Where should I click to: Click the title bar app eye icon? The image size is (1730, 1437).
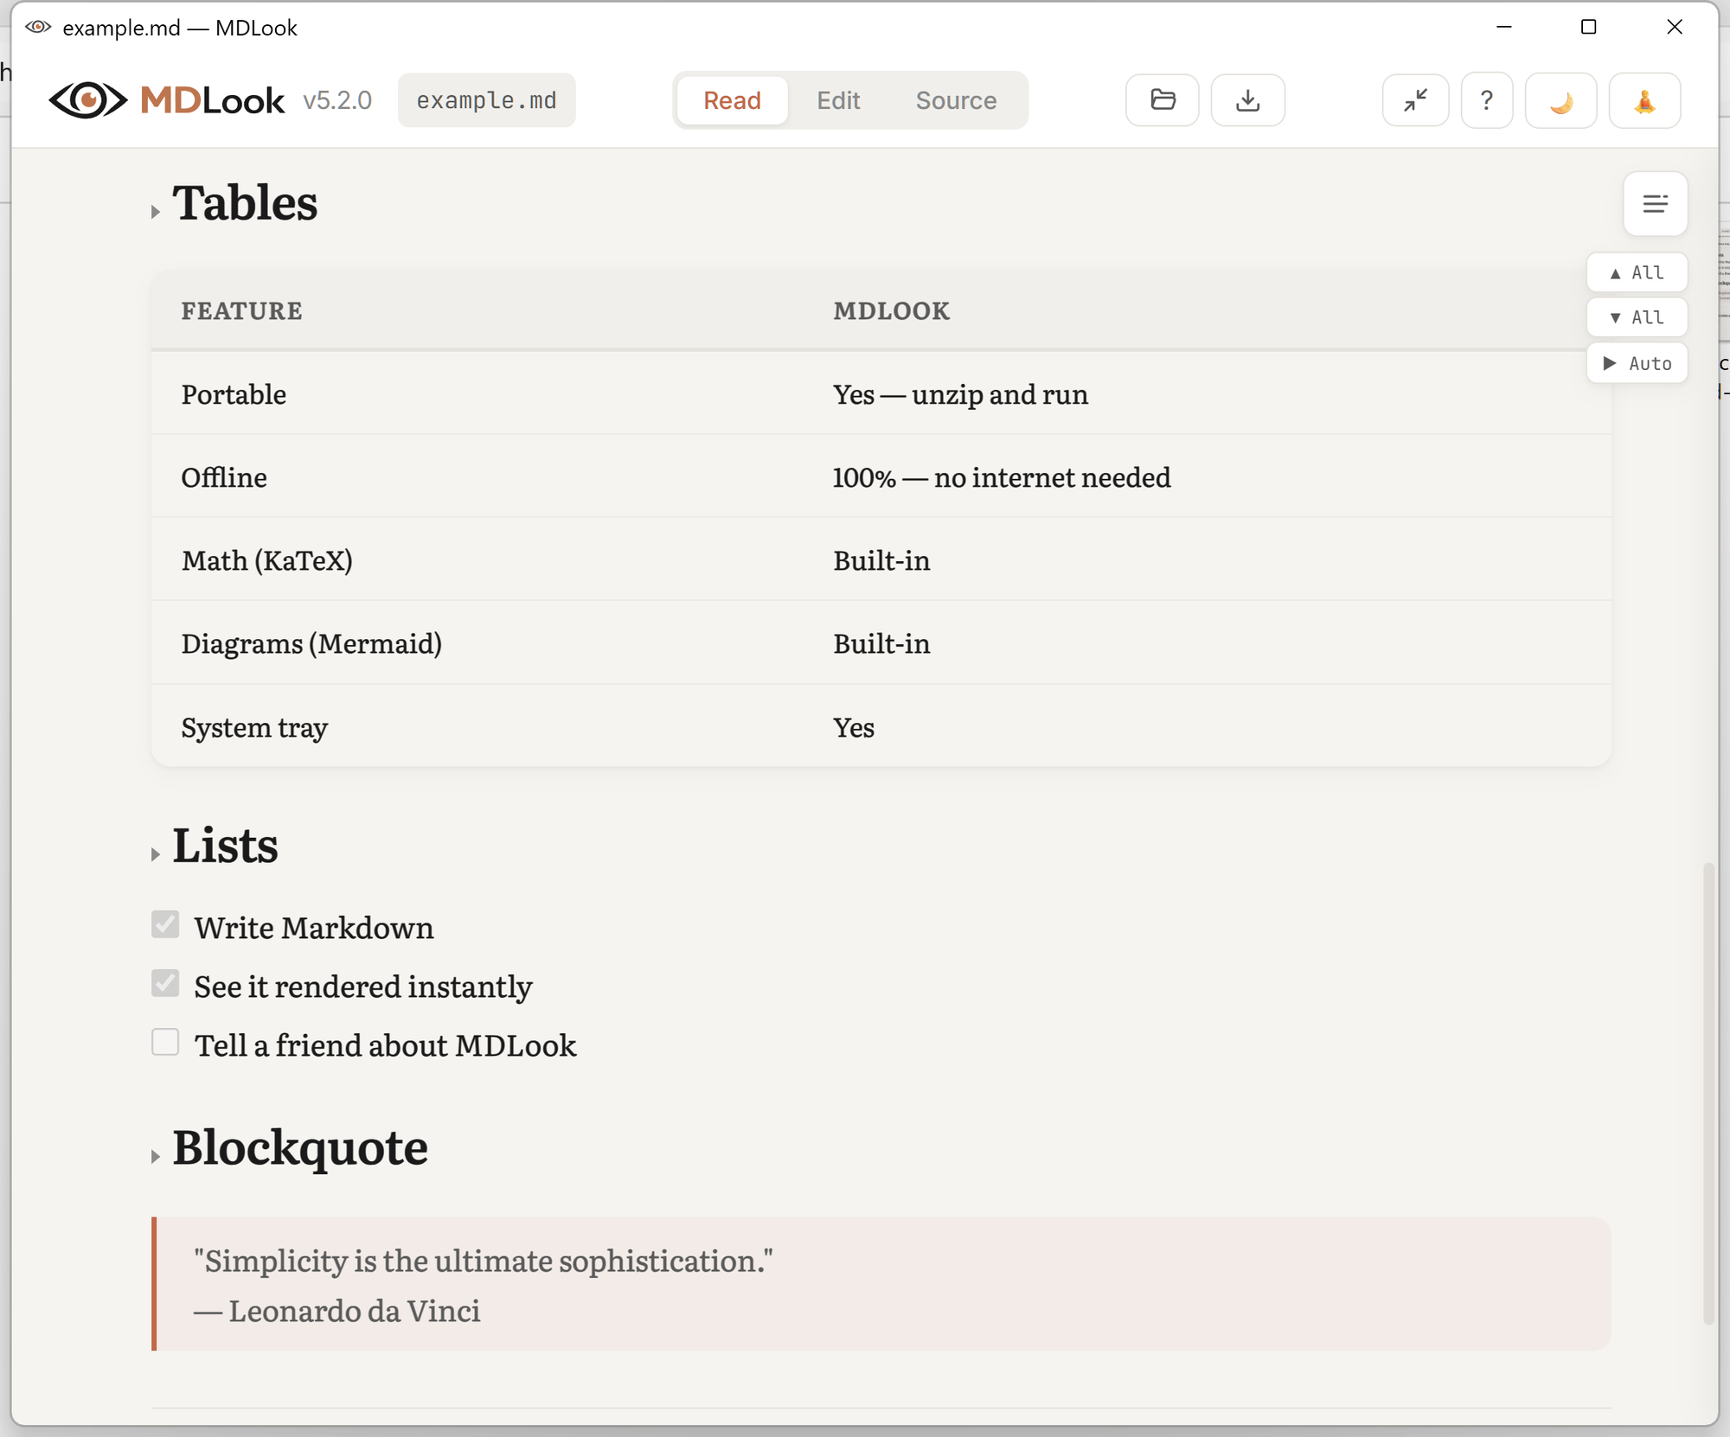[38, 27]
